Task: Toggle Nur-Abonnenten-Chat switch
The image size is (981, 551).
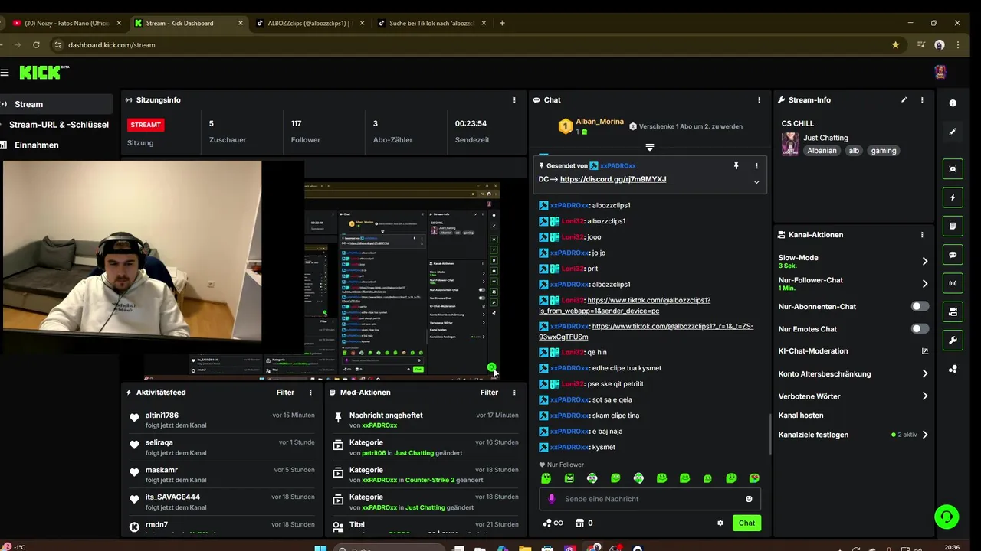Action: [919, 307]
